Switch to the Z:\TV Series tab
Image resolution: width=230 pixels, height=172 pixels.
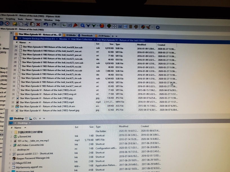point(102,36)
